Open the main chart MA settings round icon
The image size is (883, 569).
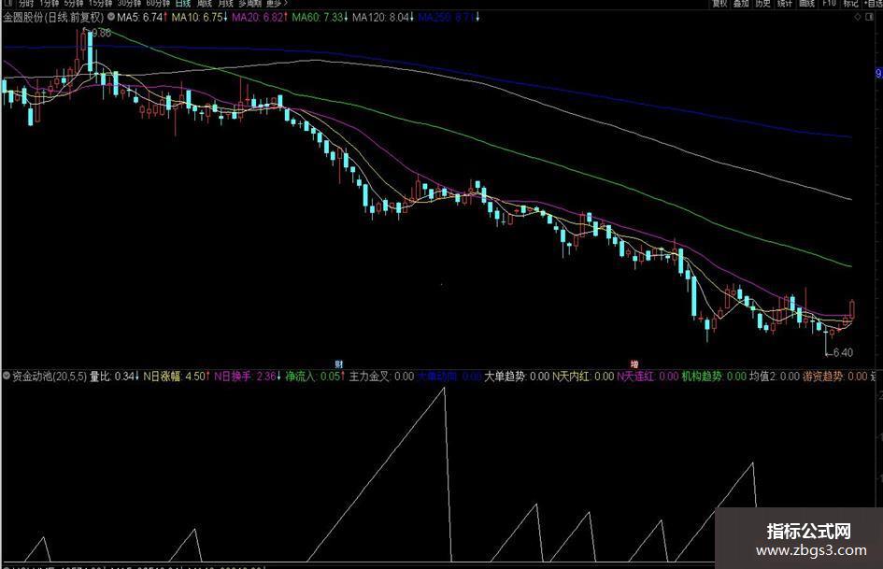pyautogui.click(x=111, y=17)
